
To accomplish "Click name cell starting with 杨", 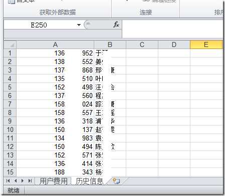I will click(x=110, y=172).
